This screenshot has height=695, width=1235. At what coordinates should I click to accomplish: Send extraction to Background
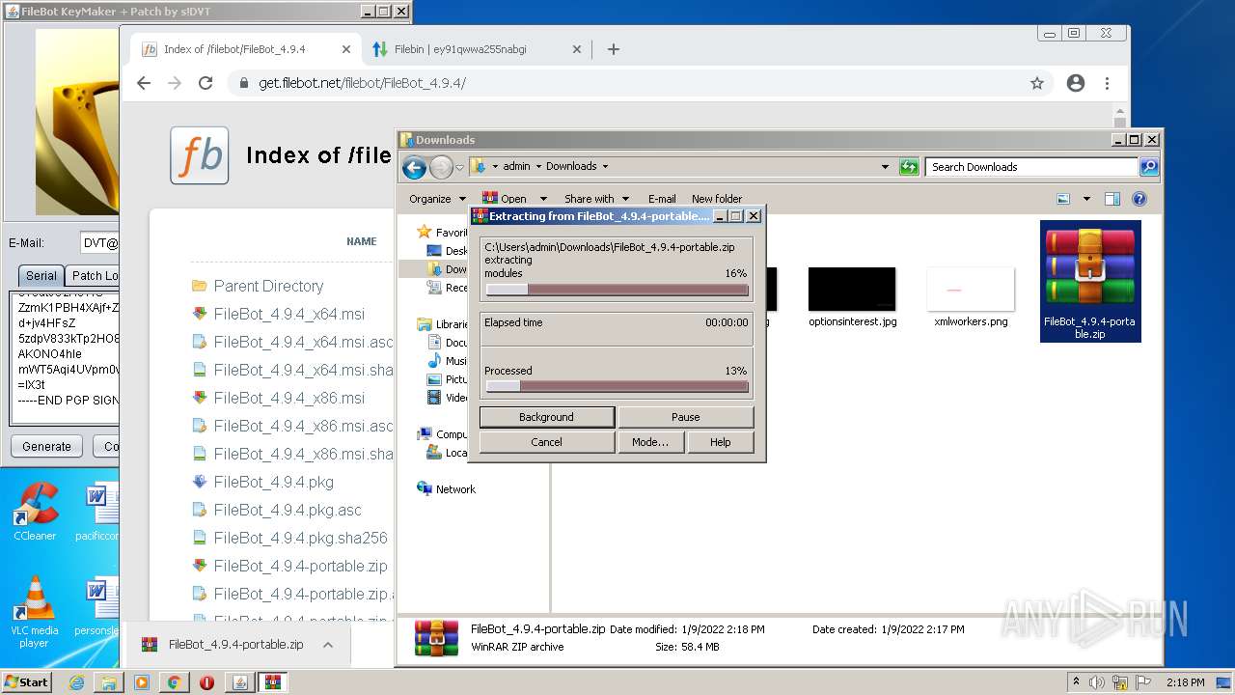click(x=546, y=417)
